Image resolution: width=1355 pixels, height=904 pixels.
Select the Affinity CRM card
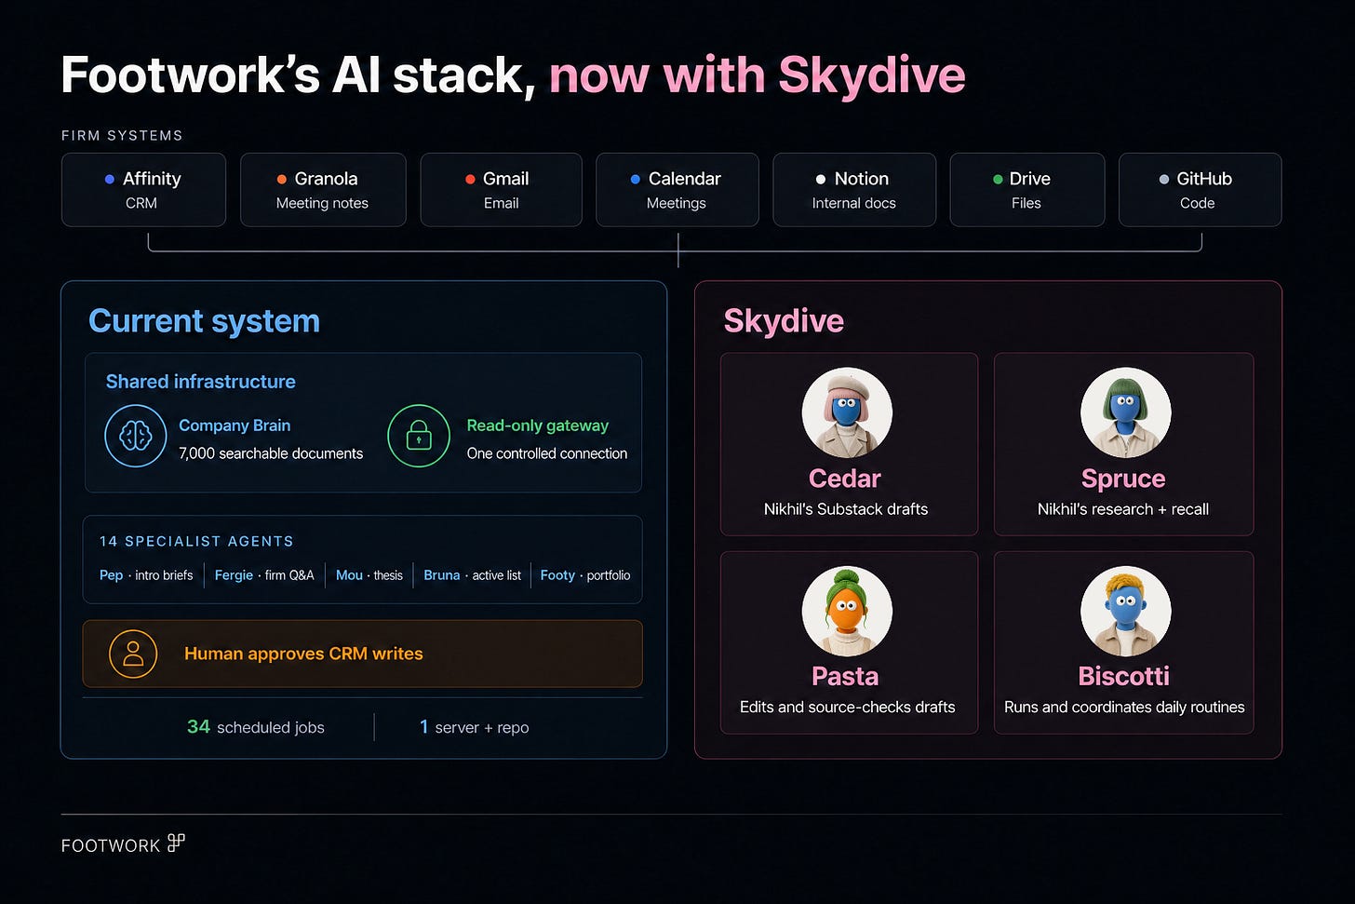point(143,190)
